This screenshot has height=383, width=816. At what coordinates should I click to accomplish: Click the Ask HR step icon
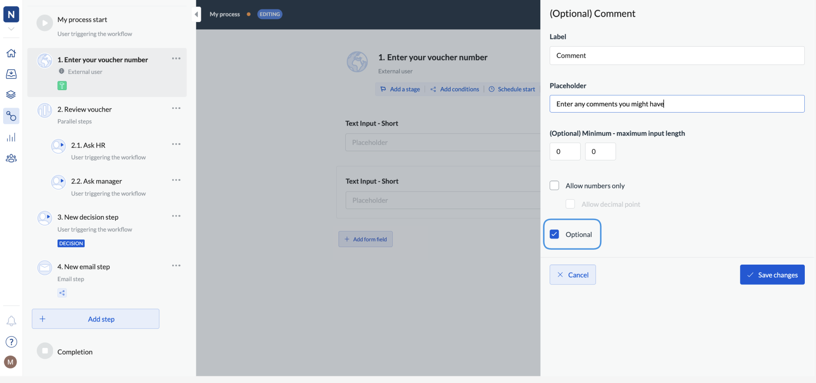pos(58,146)
